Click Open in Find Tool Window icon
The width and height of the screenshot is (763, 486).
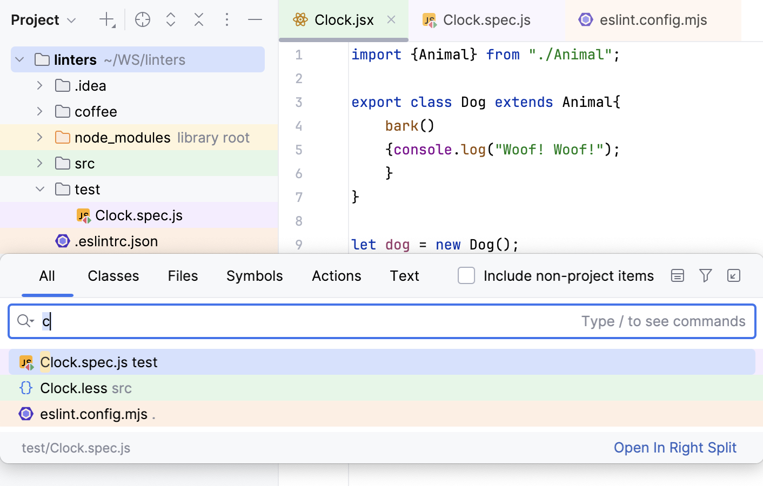coord(734,276)
